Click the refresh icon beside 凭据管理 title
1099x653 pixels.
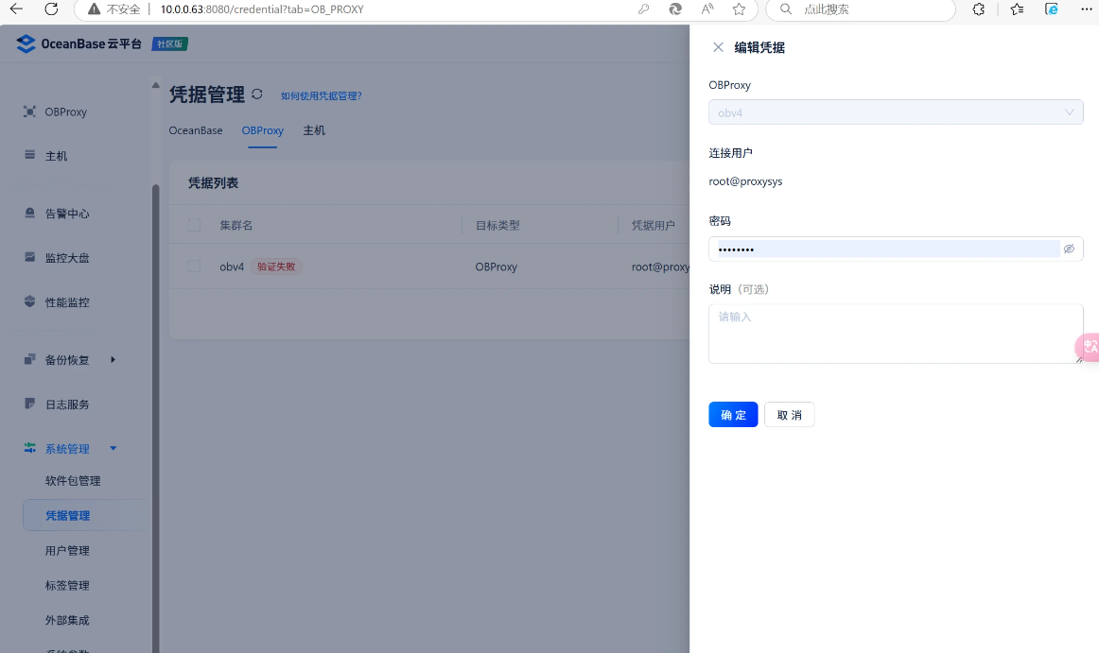pyautogui.click(x=257, y=95)
